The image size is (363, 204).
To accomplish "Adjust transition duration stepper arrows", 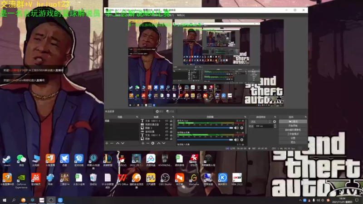I will pos(275,126).
